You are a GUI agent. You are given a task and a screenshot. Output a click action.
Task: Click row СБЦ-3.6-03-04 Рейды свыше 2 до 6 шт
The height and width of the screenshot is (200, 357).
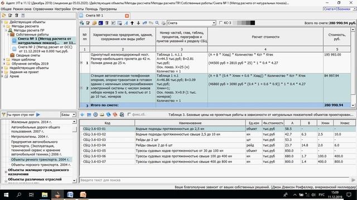click(x=218, y=145)
